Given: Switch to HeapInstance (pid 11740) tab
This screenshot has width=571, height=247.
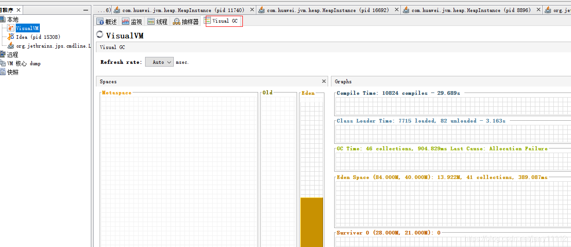Looking at the screenshot, I should point(183,10).
